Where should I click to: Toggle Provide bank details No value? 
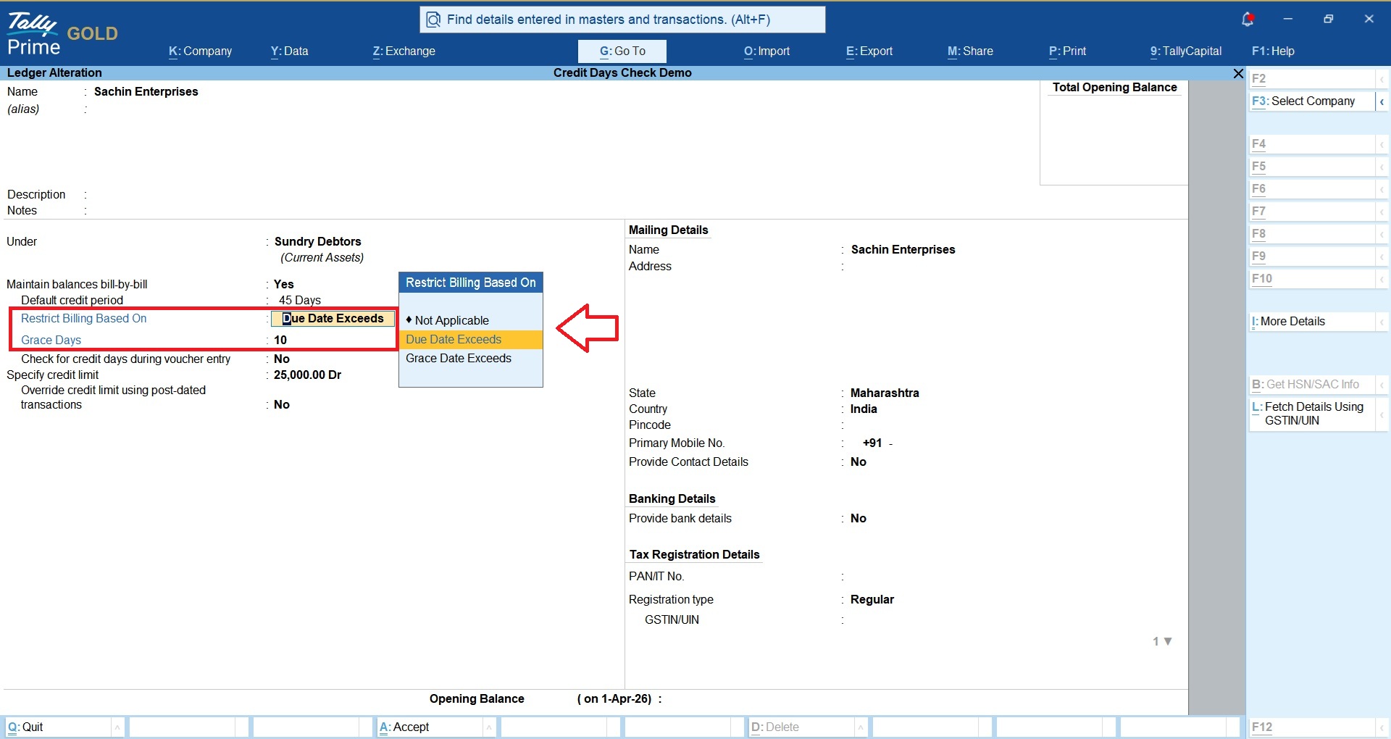[x=859, y=518]
